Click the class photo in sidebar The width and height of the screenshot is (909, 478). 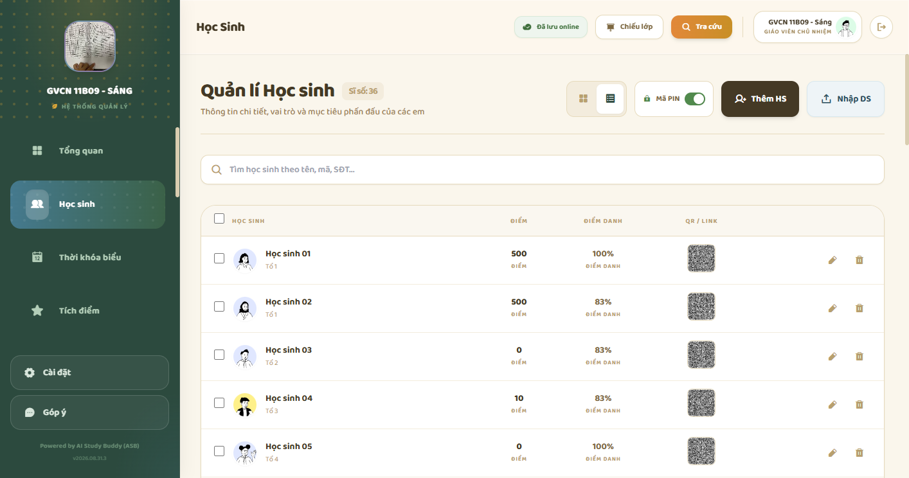coord(90,46)
